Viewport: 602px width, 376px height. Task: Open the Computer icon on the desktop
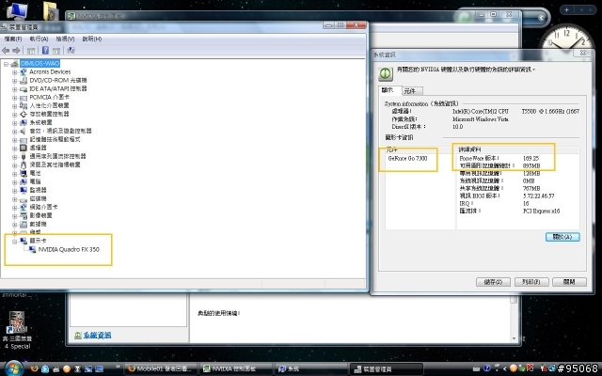17,10
